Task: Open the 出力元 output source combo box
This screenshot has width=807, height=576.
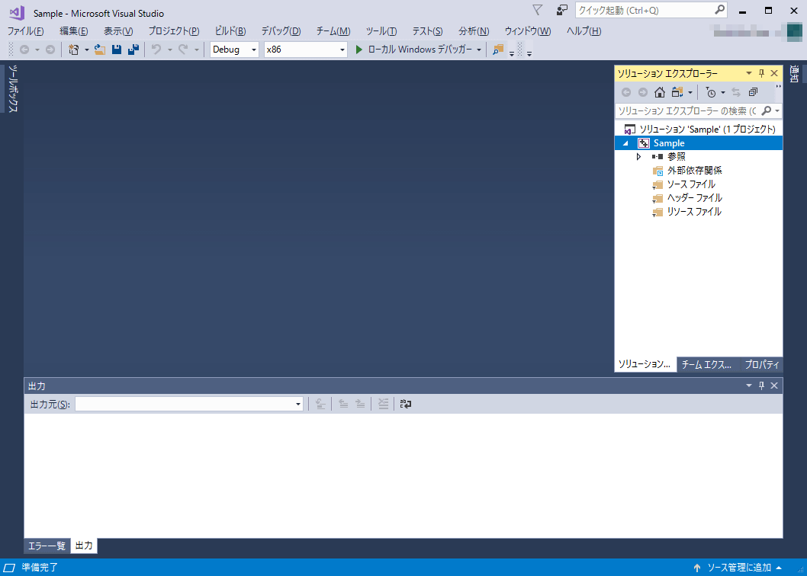Action: pyautogui.click(x=189, y=405)
